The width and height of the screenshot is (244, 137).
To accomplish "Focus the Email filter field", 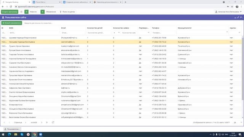I will pyautogui.click(x=73, y=33).
